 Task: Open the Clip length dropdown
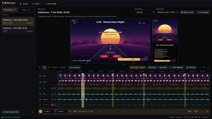click(167, 12)
